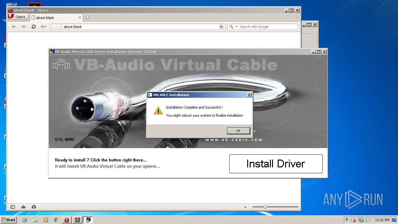This screenshot has height=224, width=398.
Task: Close the background window behind Opera
Action: tap(315, 24)
